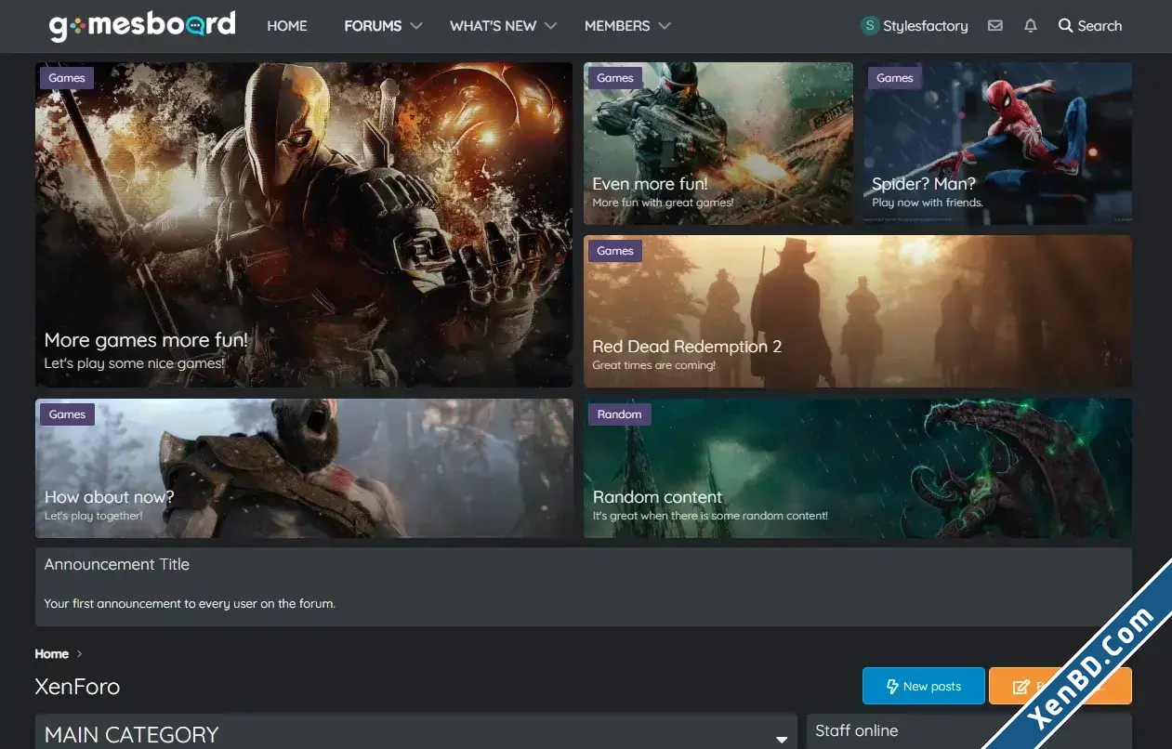Click Games tag on Spider-Man tile
1172x749 pixels.
point(895,78)
